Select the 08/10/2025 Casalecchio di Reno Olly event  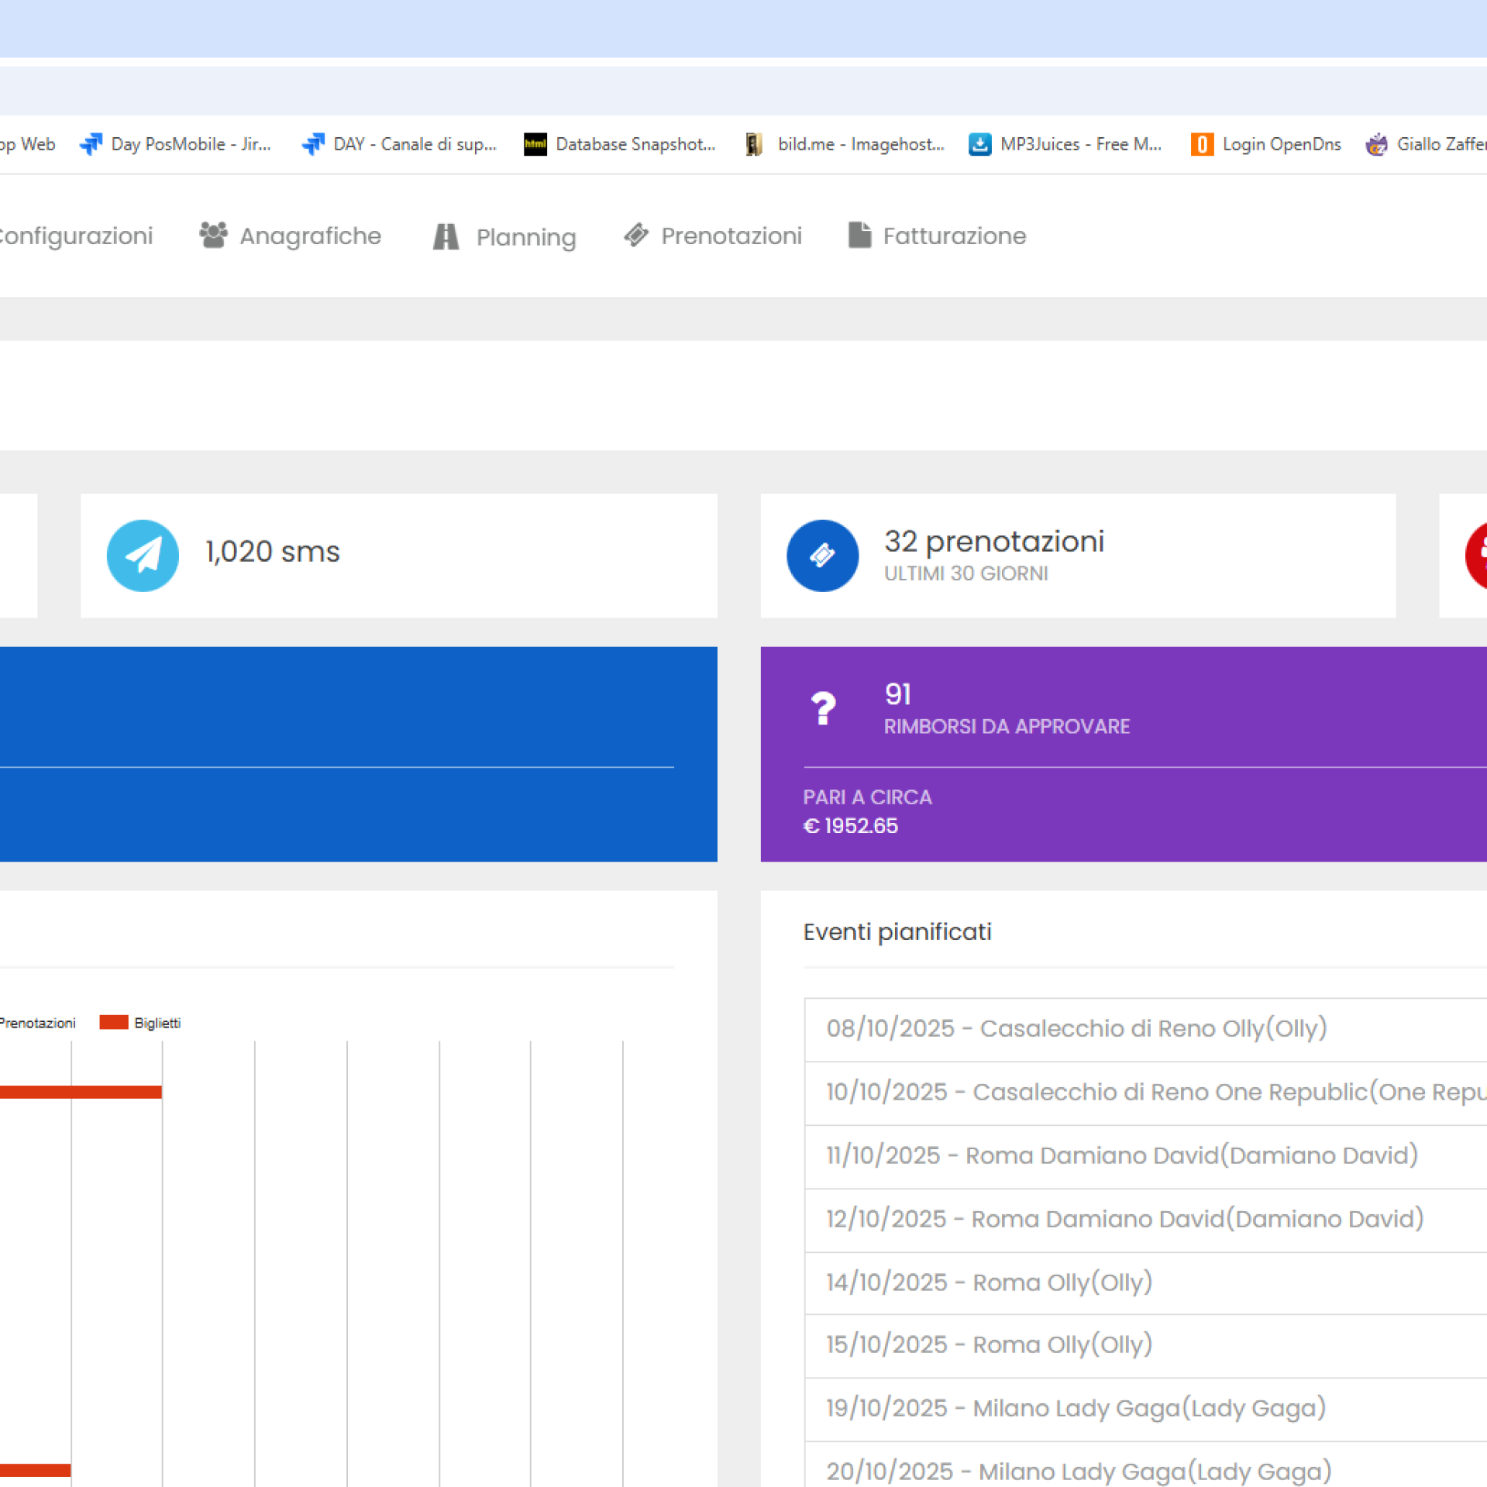point(1076,1028)
